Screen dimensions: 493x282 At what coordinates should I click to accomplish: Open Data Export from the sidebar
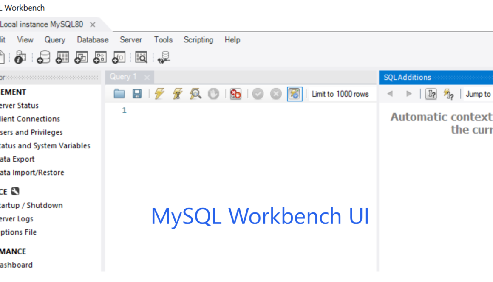tap(20, 159)
